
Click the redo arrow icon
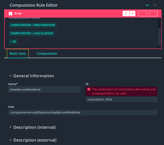155,5
